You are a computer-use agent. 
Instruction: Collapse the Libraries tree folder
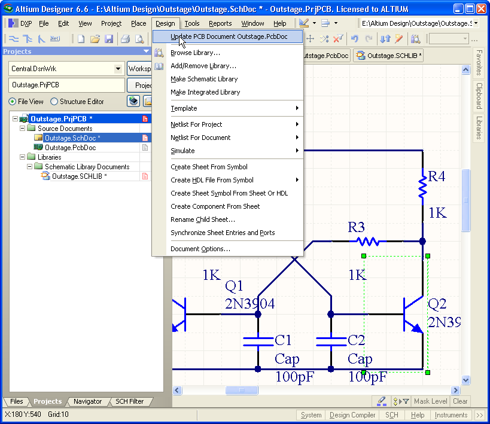23,157
